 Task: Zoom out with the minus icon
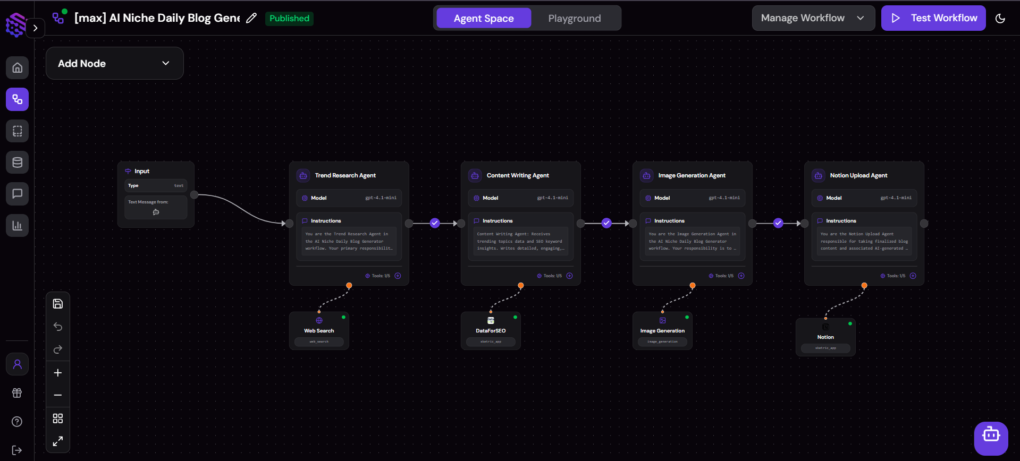tap(58, 395)
